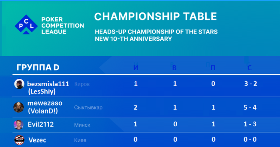Open Evil2112 player name
The image size is (280, 147).
point(41,124)
